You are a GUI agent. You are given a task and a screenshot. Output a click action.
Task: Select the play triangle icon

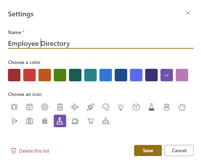click(x=14, y=121)
